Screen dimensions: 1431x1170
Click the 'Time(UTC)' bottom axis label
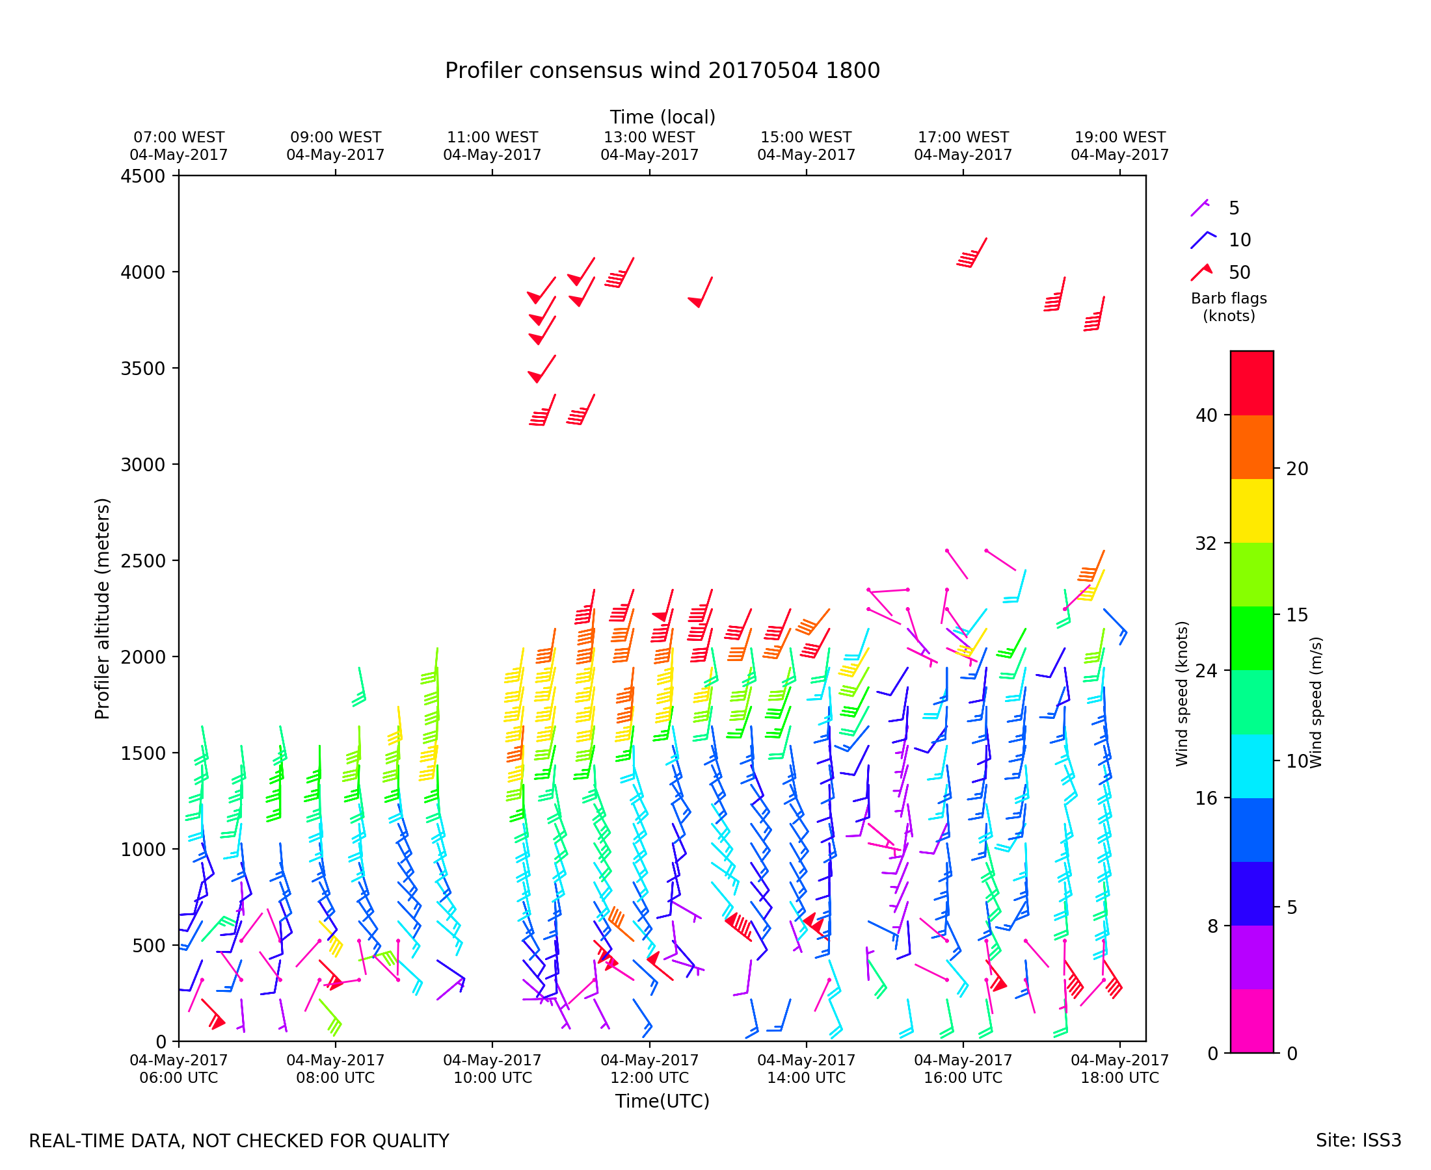pos(662,1101)
